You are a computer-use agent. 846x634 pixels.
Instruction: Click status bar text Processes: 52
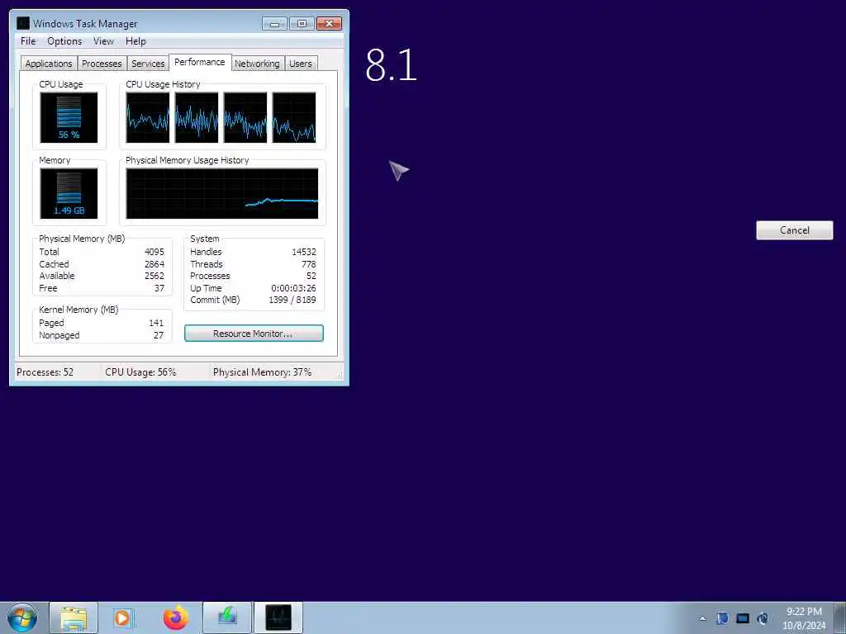point(45,372)
